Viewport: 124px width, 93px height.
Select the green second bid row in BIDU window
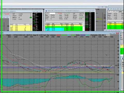[x=55, y=27]
